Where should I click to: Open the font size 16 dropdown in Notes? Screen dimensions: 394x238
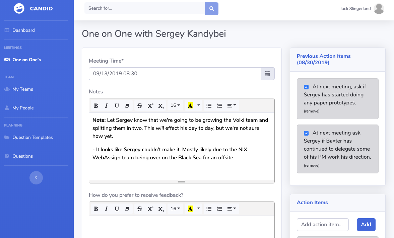click(175, 105)
